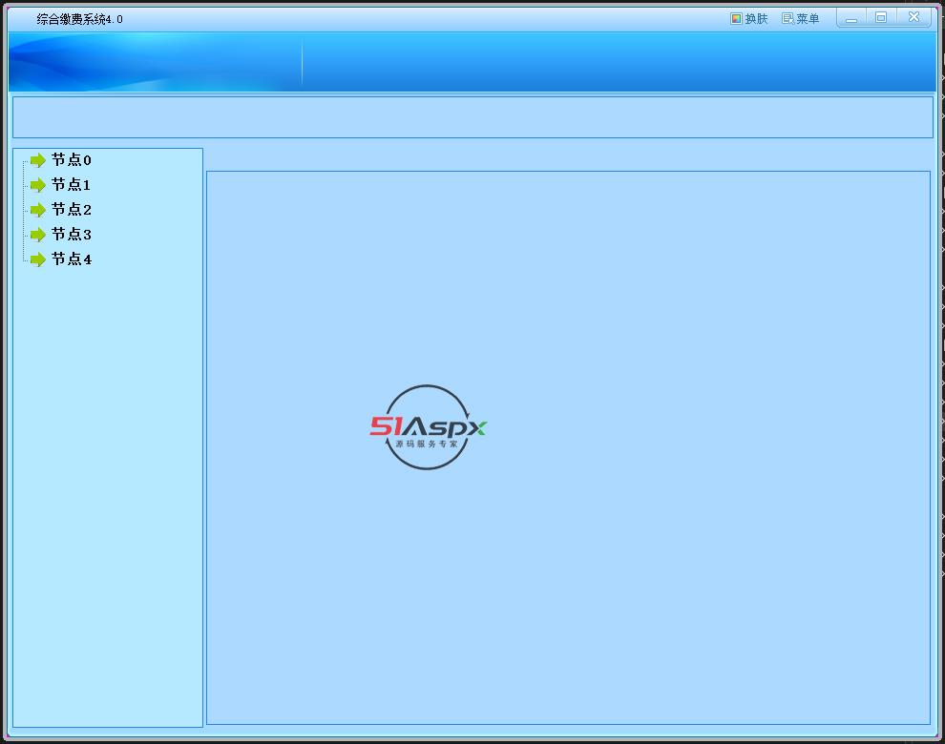Select the 节点4 tree node label
The image size is (945, 744).
[x=72, y=259]
